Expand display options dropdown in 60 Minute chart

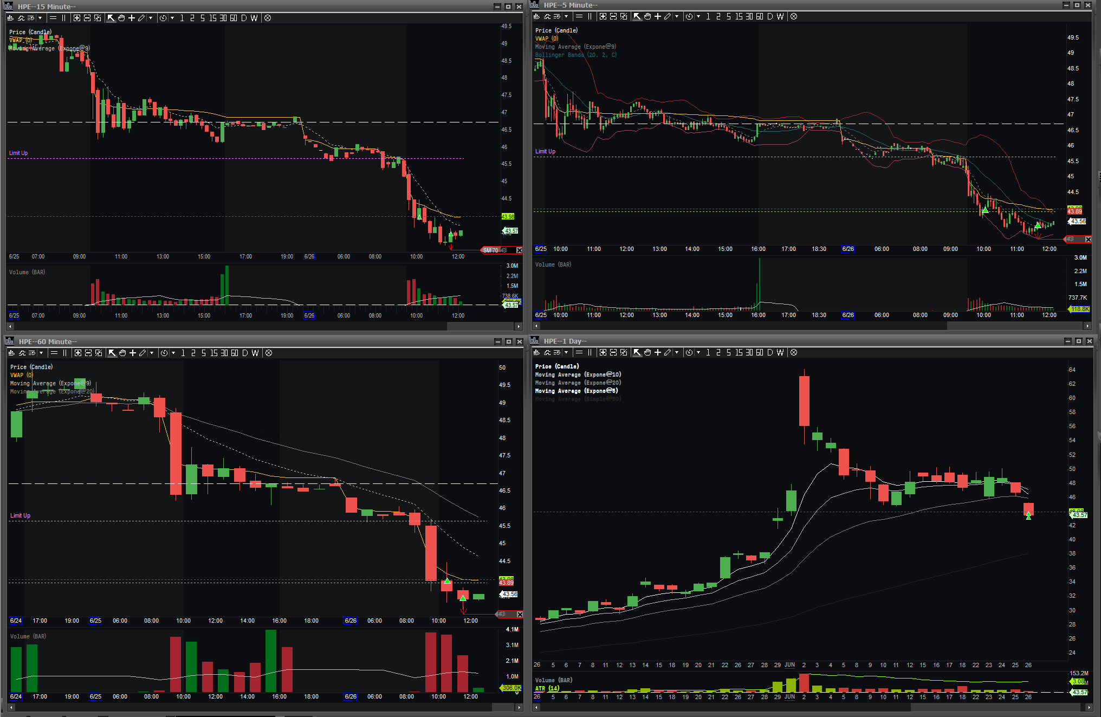pyautogui.click(x=41, y=353)
